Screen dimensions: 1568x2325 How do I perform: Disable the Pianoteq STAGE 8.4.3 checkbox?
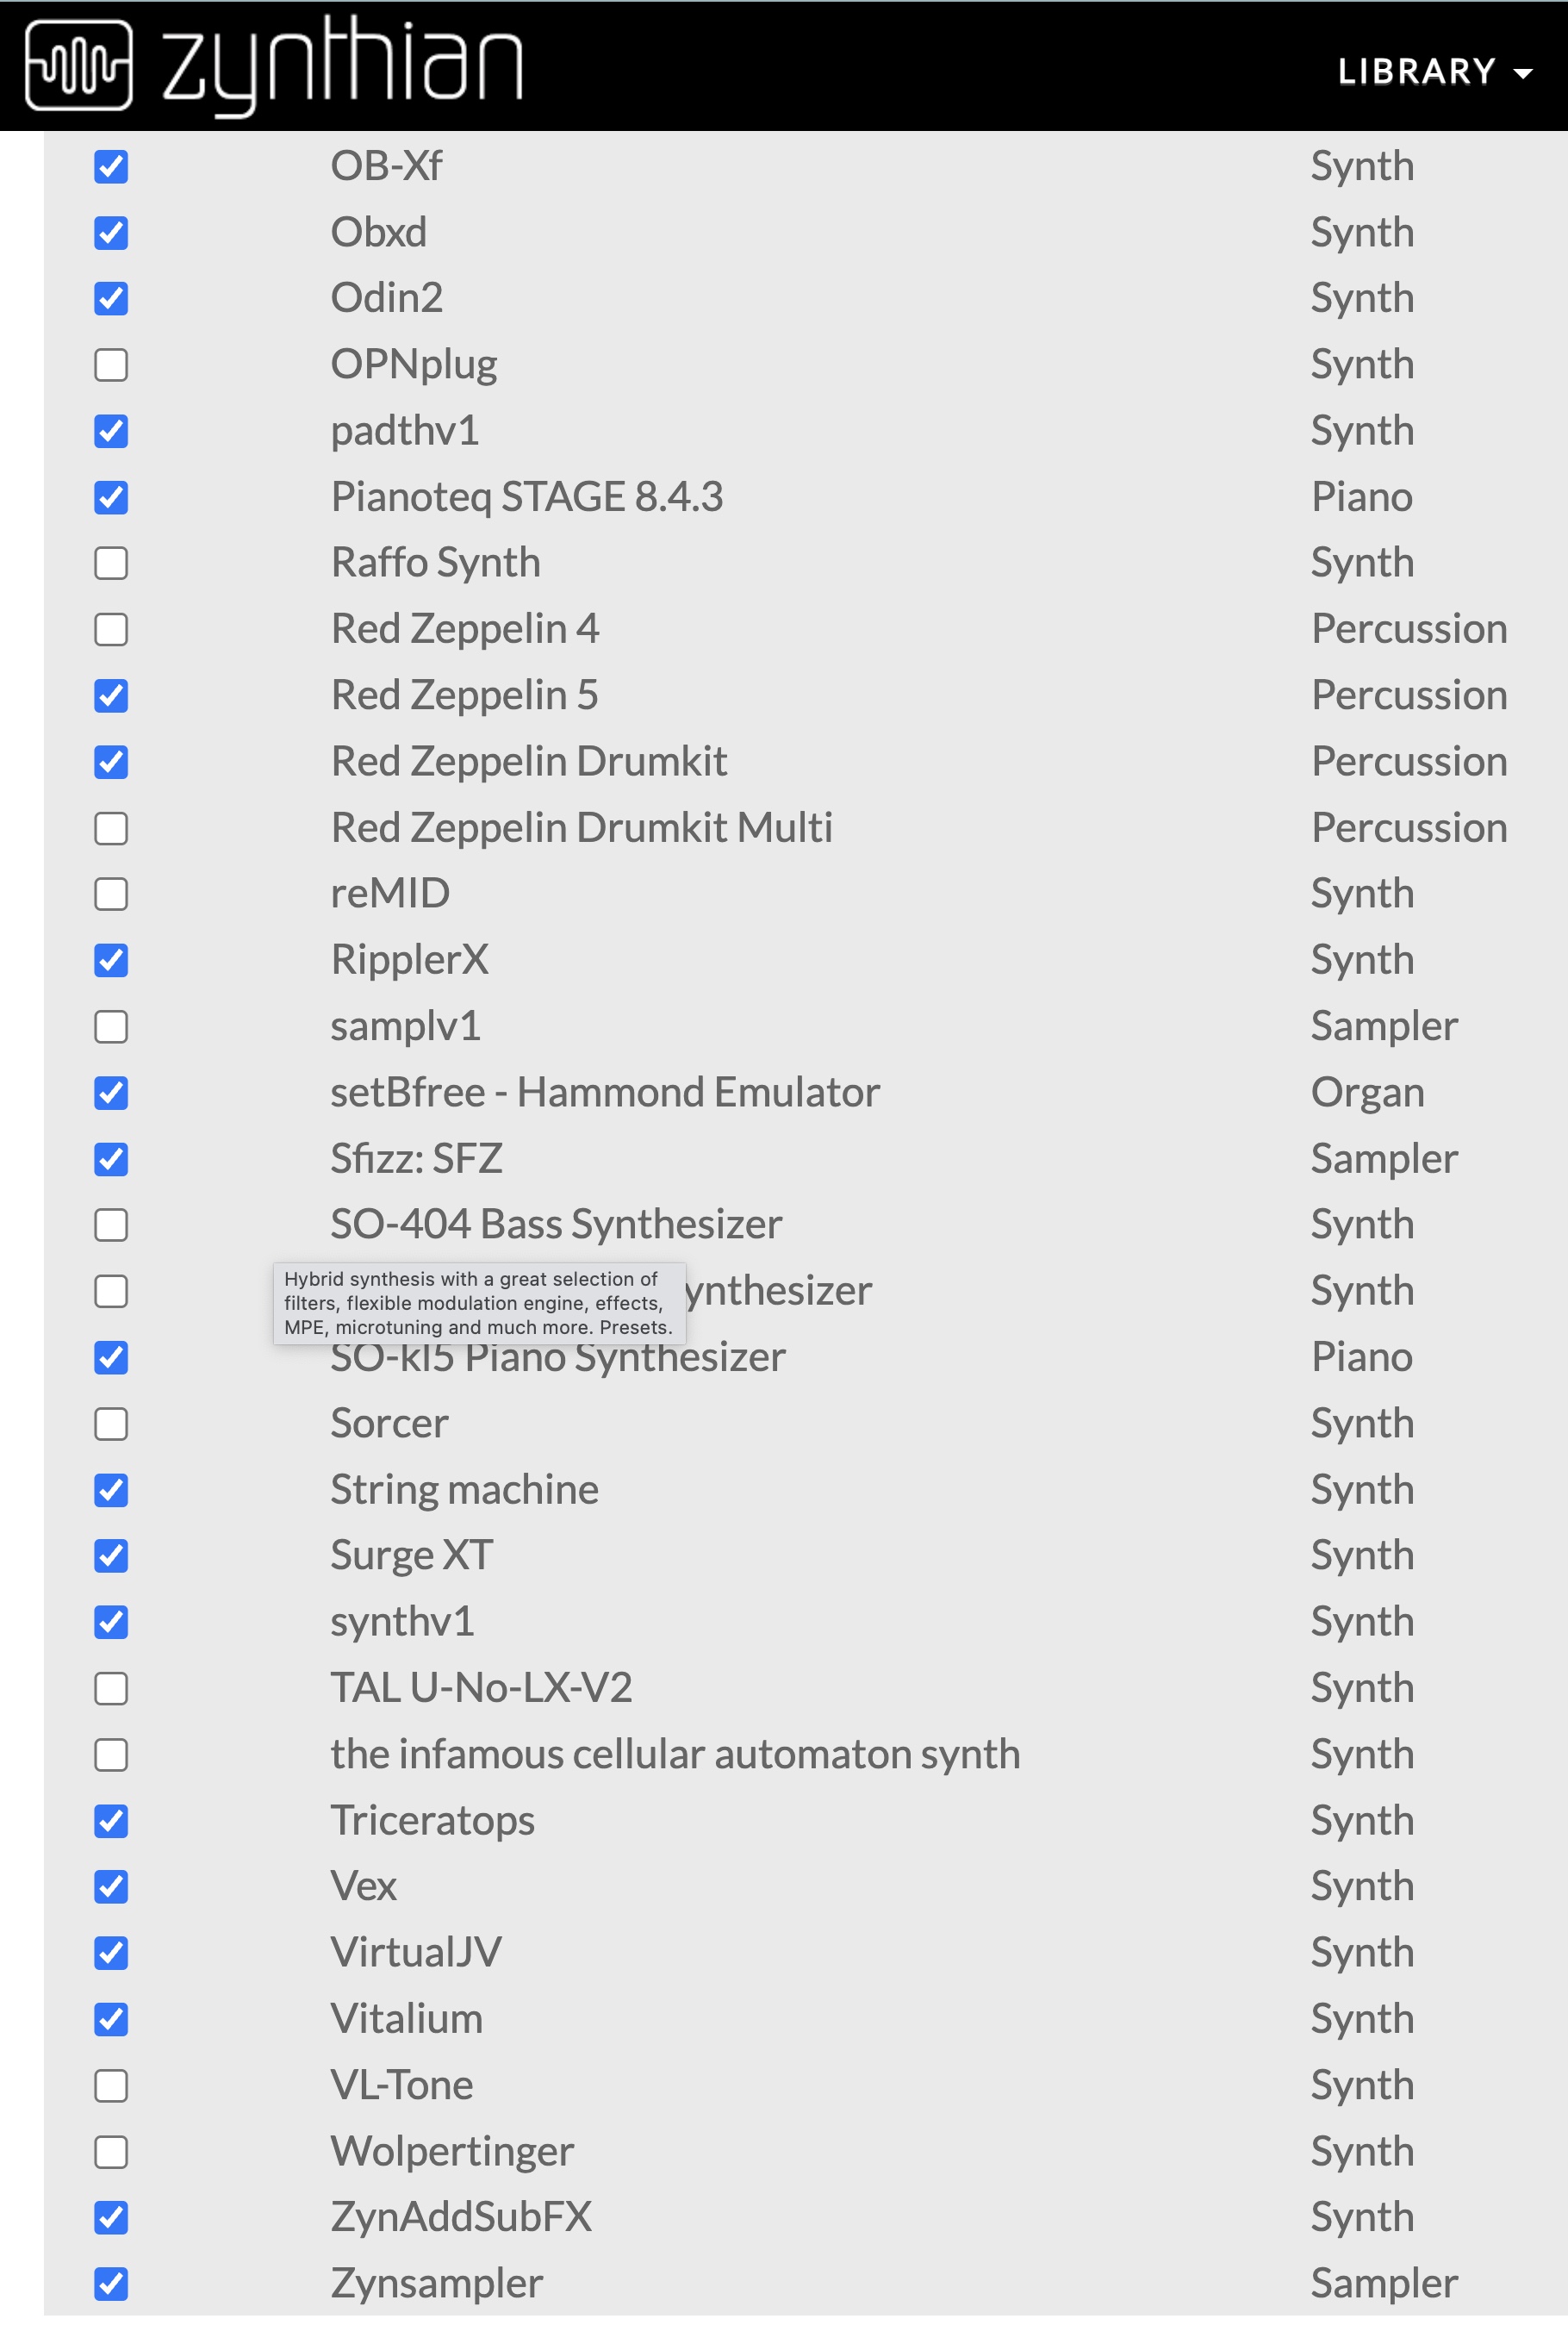tap(111, 497)
